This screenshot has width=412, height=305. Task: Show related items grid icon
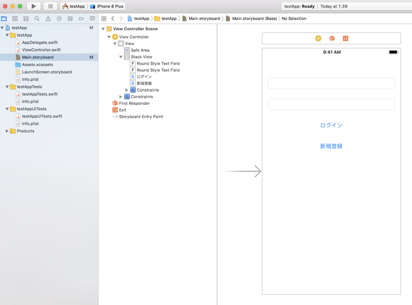104,19
